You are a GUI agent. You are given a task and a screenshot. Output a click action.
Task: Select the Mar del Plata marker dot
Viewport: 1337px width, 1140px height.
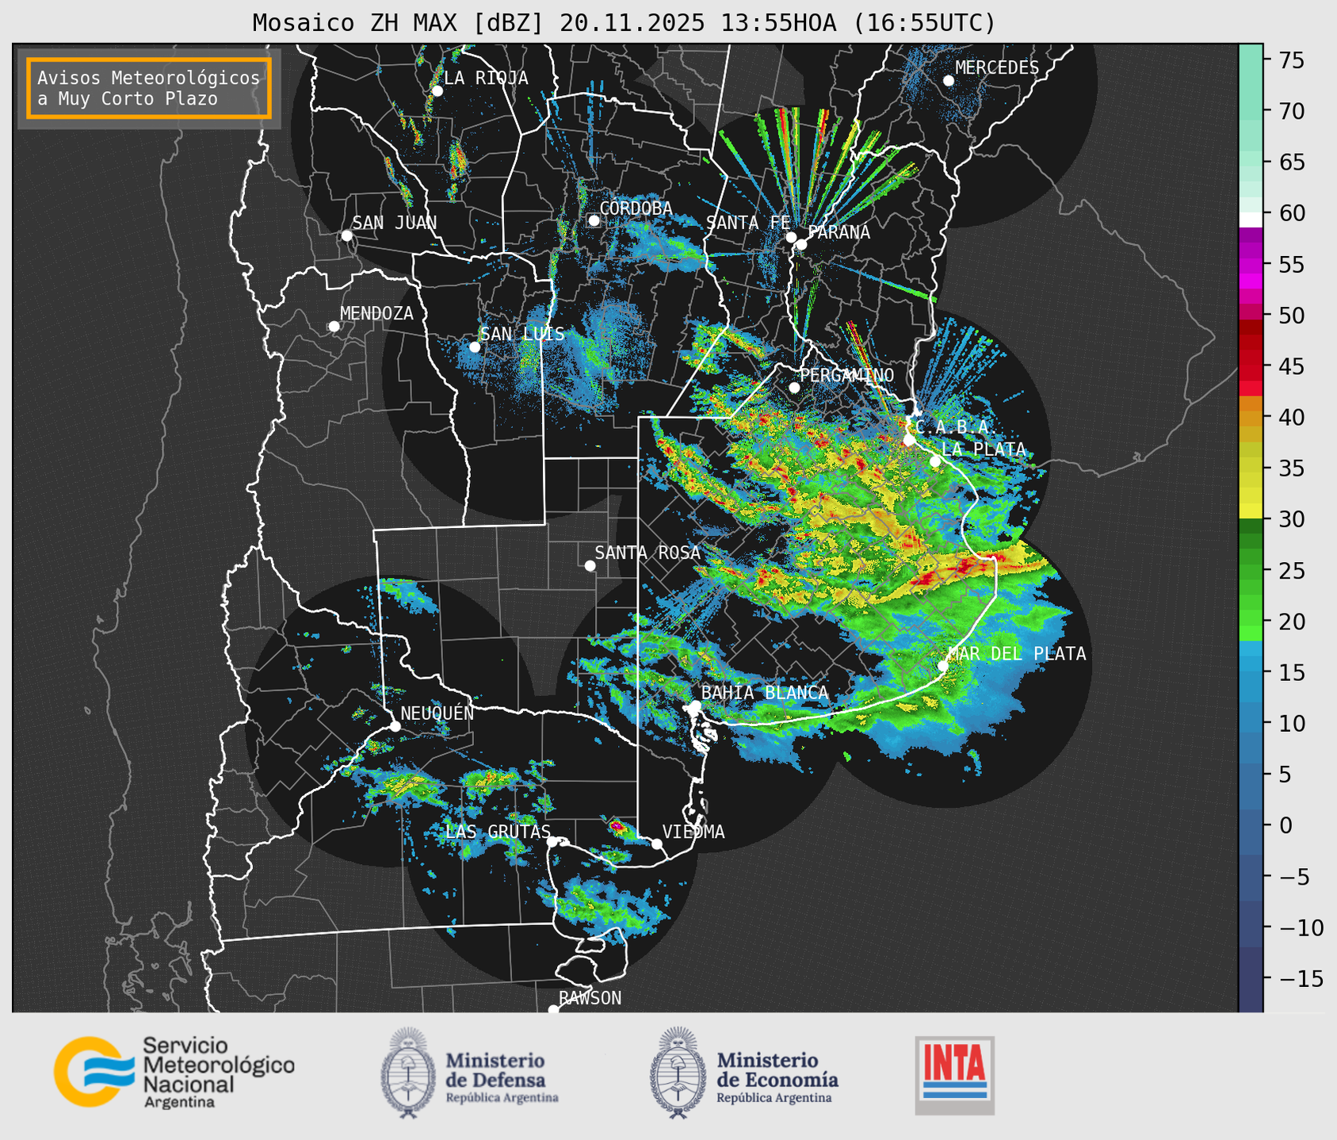click(x=942, y=666)
